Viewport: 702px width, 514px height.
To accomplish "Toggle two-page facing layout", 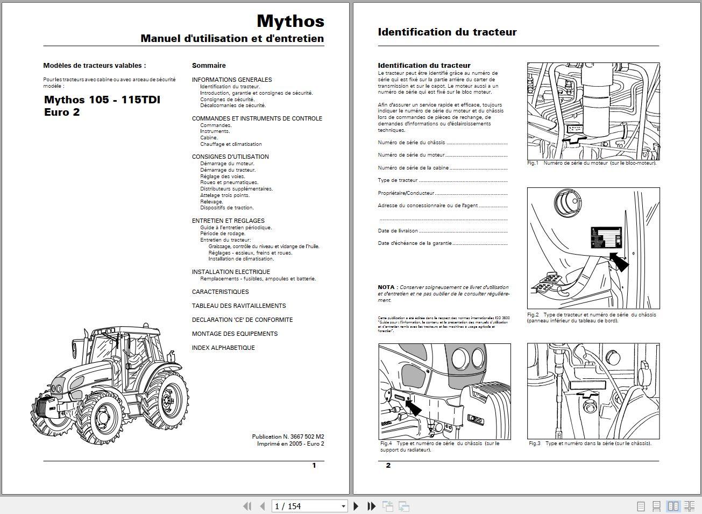I will pos(673,506).
